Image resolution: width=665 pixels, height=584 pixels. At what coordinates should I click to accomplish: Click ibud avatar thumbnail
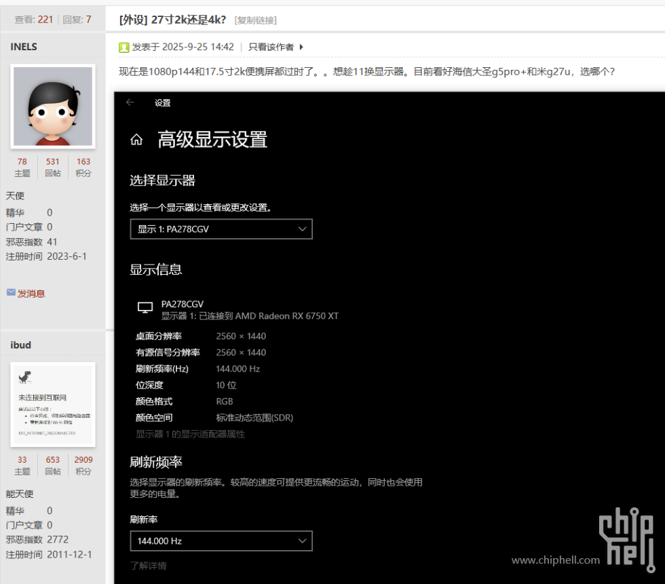(53, 404)
